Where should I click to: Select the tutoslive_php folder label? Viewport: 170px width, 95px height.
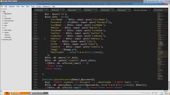[7, 40]
